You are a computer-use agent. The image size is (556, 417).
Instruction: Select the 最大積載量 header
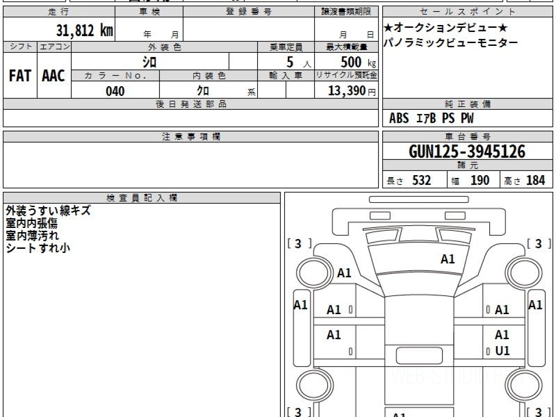point(347,47)
